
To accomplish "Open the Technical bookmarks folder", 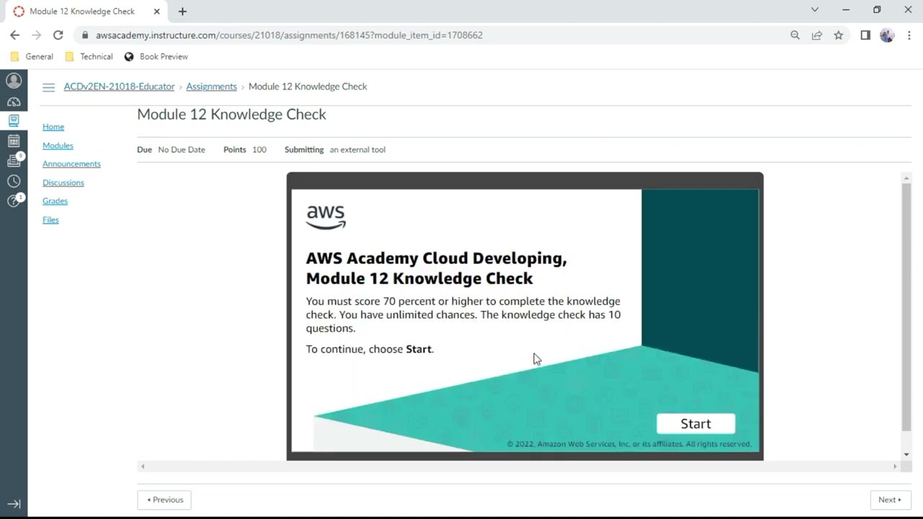I will pos(89,56).
